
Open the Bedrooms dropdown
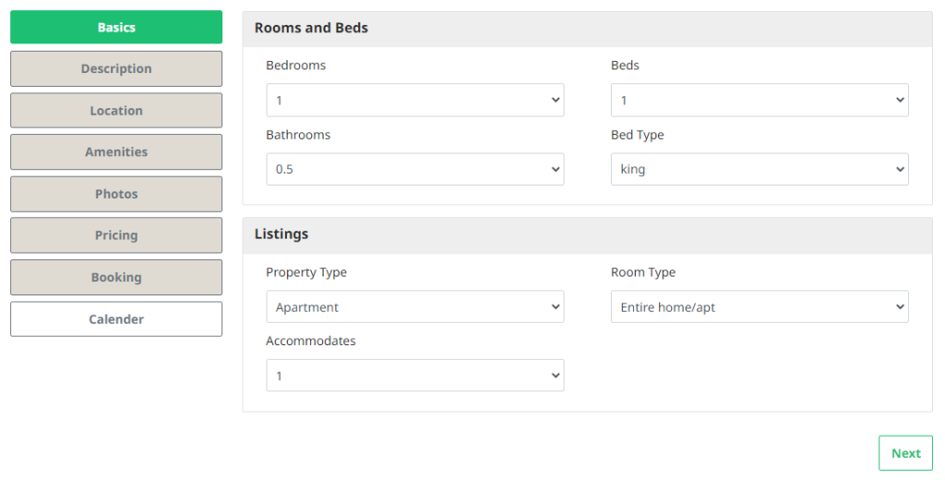(414, 100)
